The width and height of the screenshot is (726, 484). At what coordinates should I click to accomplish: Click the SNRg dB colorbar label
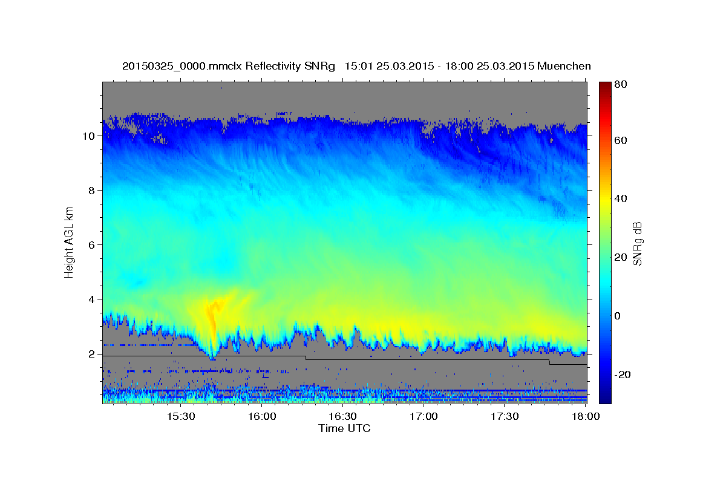(x=638, y=242)
